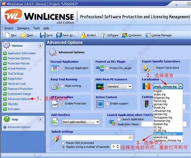
Task: Click the Options gear panel icon
Action: [7, 45]
